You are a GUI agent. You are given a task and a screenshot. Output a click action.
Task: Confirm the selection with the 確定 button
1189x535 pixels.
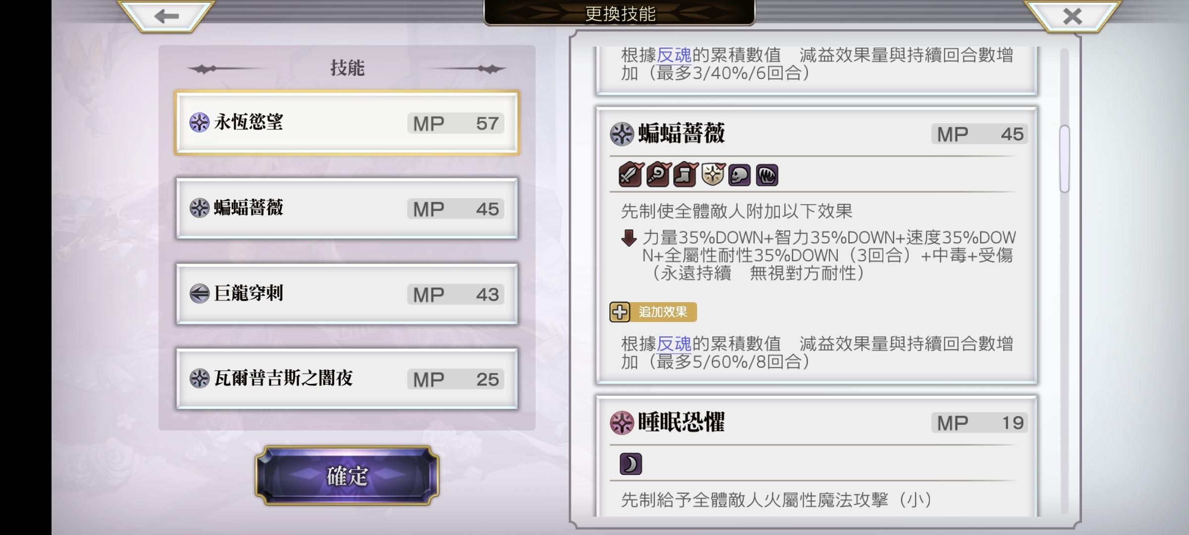(x=347, y=476)
